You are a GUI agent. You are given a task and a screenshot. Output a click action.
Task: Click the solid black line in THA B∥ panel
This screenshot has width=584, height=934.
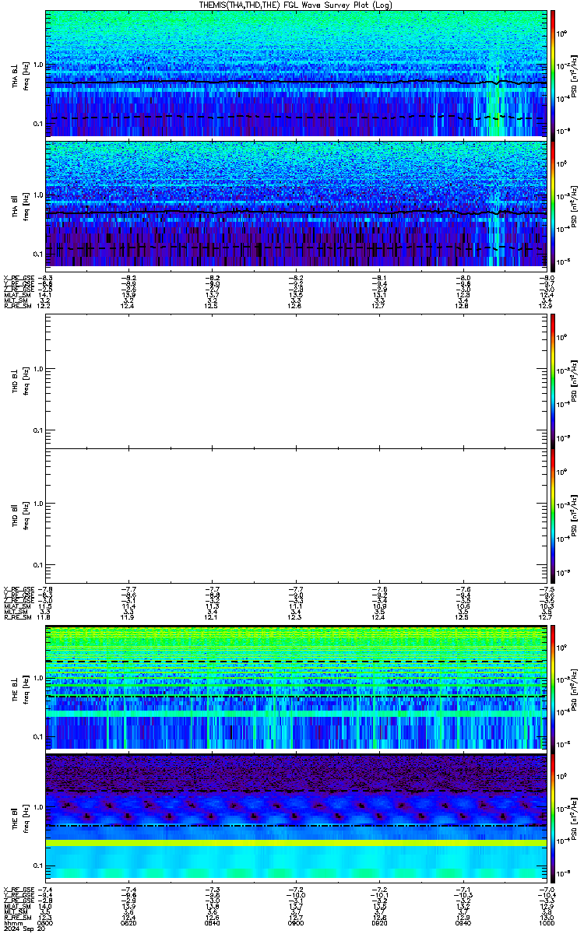(296, 212)
